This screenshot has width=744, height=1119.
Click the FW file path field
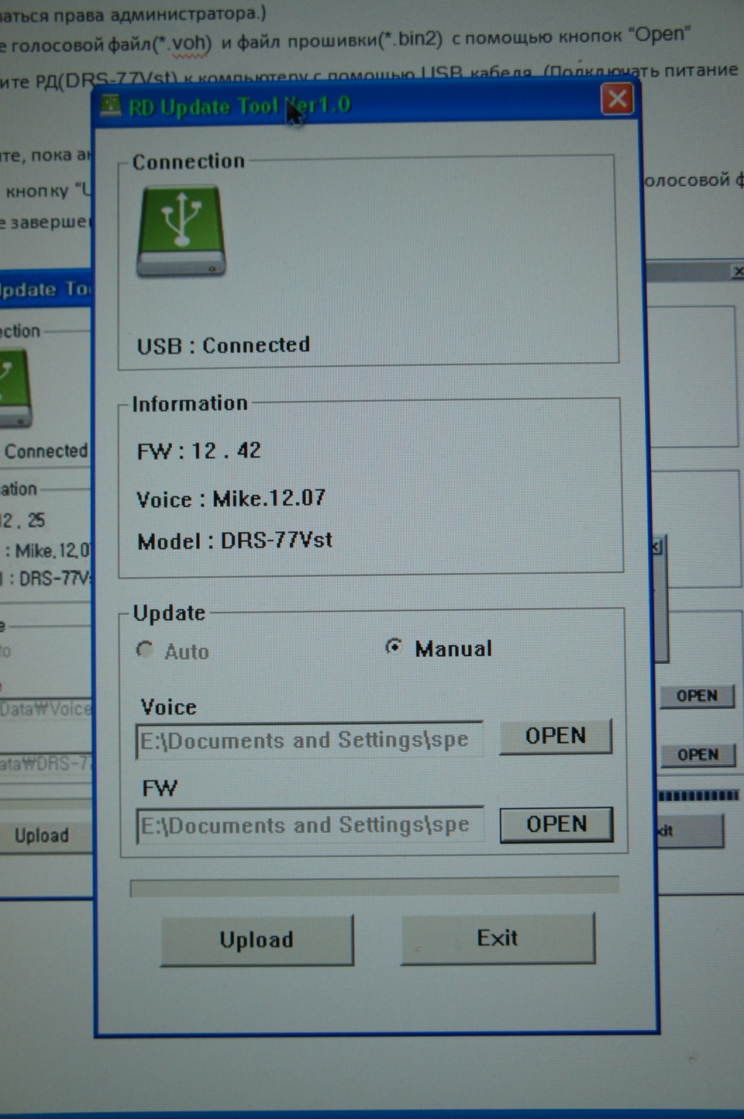[x=308, y=825]
